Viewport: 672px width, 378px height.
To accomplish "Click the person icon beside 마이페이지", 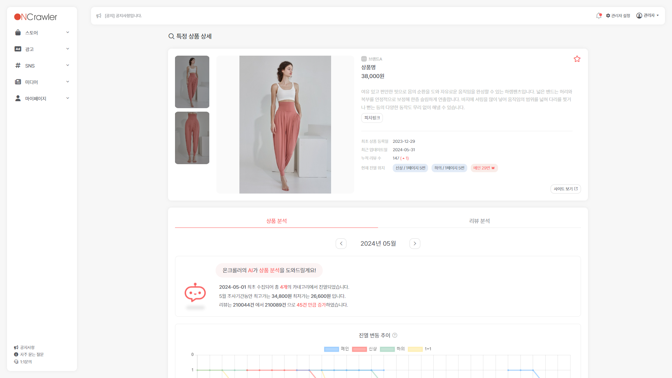I will [18, 98].
